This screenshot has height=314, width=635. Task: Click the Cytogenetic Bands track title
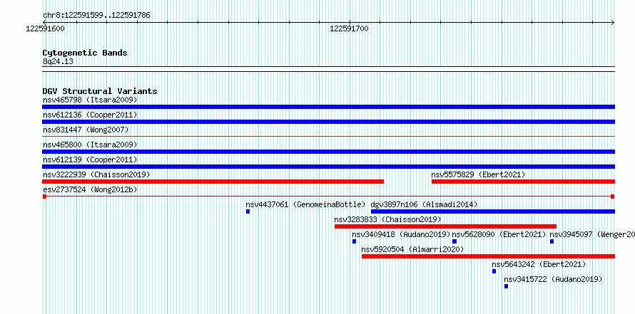[x=85, y=53]
